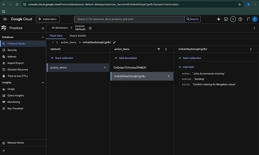The image size is (259, 155).
Task: Click the title field value
Action: (x=214, y=84)
